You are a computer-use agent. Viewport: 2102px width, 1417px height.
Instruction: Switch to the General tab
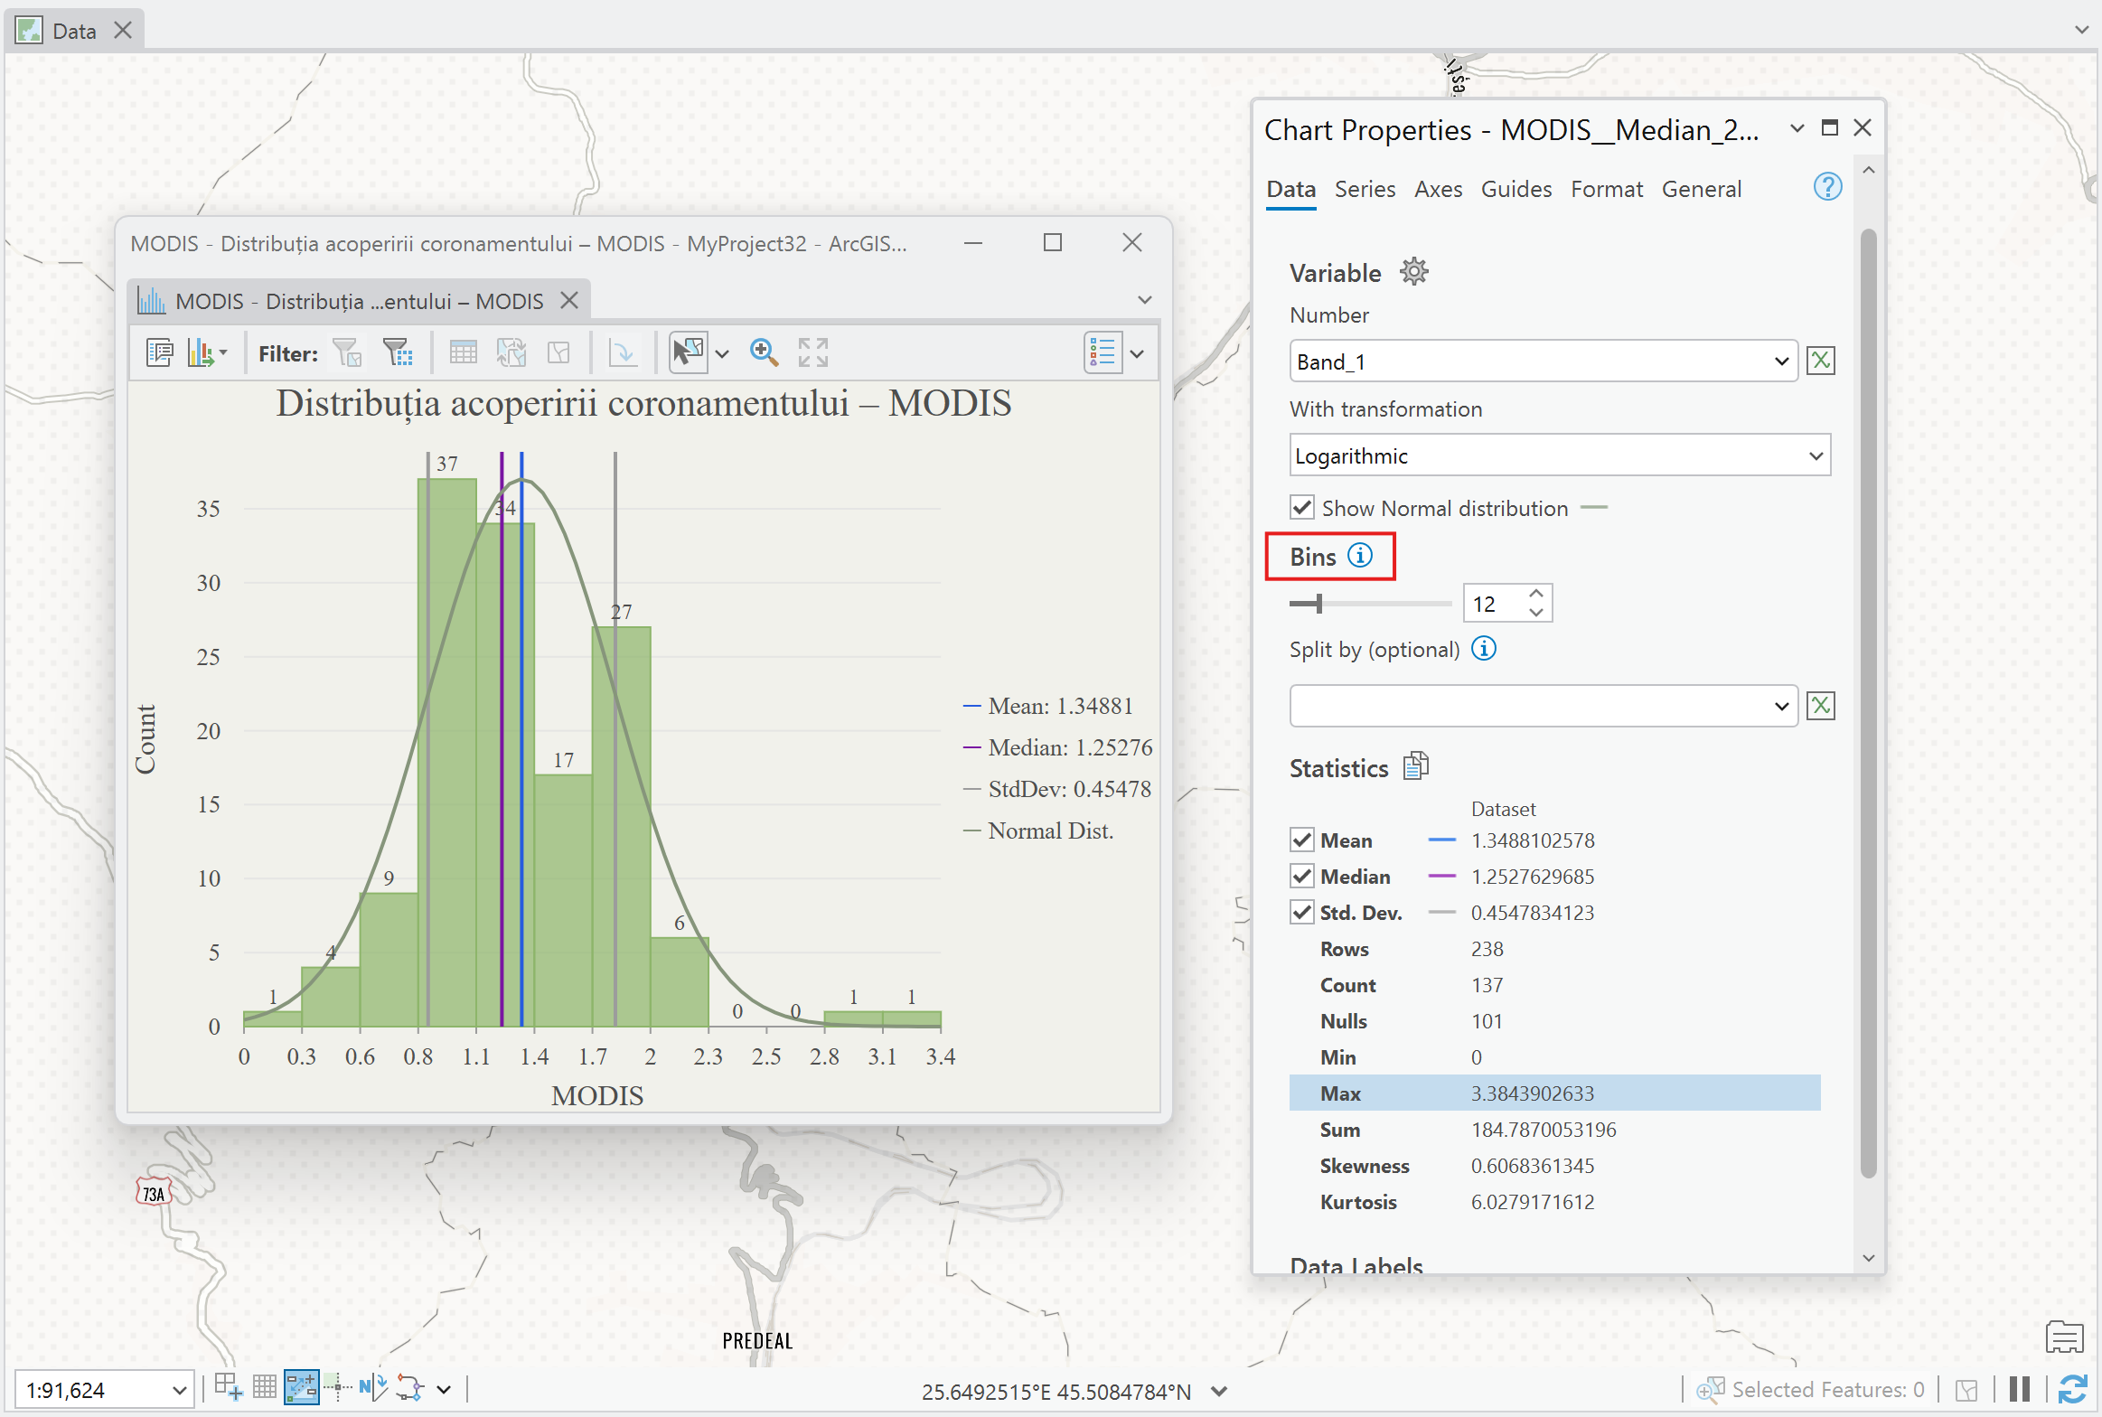1701,189
